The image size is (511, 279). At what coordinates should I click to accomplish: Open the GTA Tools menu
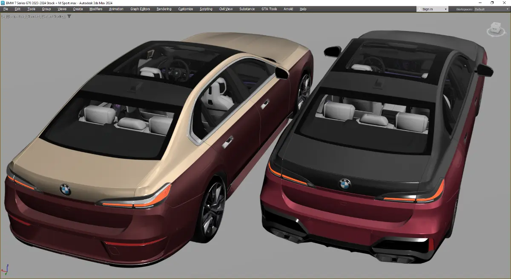[x=269, y=9]
